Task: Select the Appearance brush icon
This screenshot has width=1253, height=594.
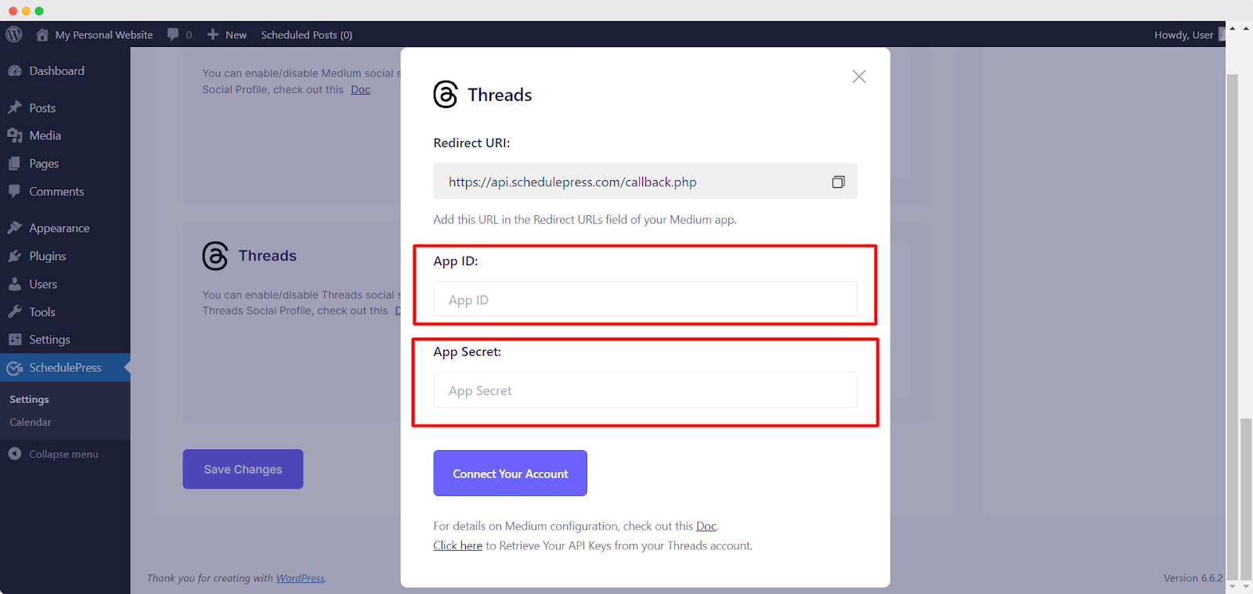Action: [17, 227]
